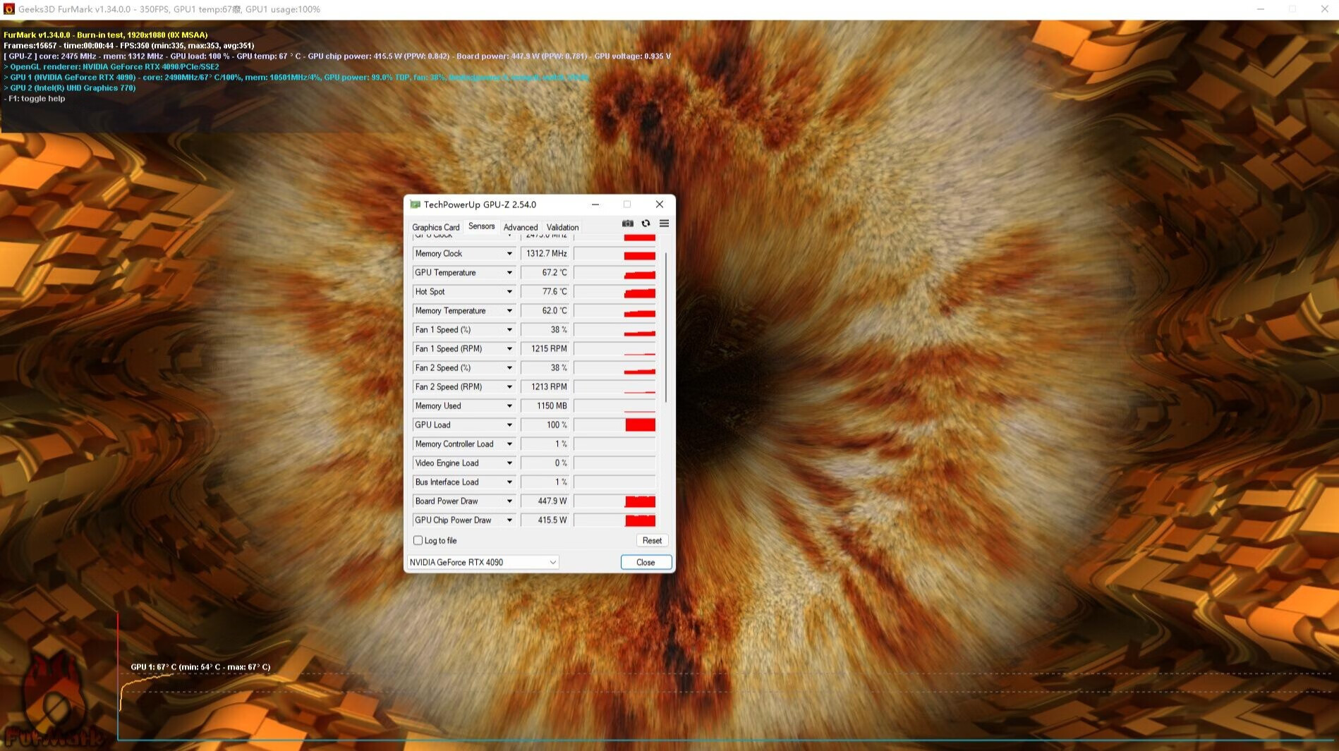Open the GPU Load sensor dropdown
The image size is (1339, 751).
[509, 425]
